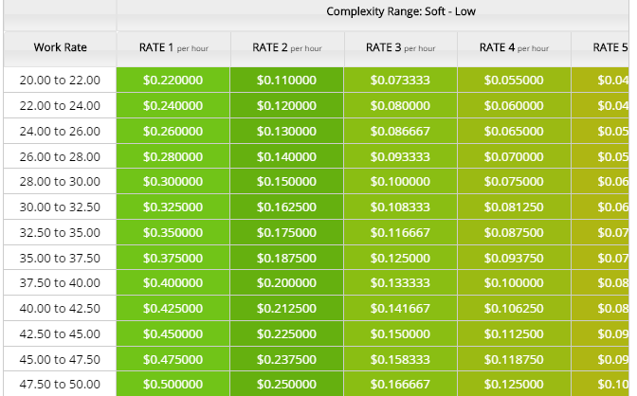Select the 47.50 to 50.00 row label

click(60, 385)
